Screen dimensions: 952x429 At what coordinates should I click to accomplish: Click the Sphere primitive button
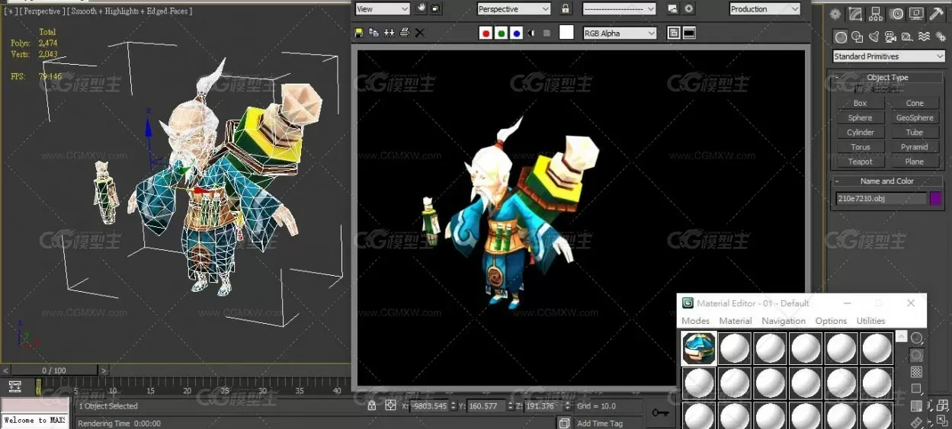(860, 117)
